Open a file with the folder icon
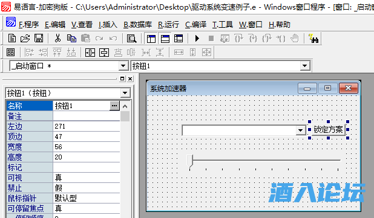 coord(25,38)
